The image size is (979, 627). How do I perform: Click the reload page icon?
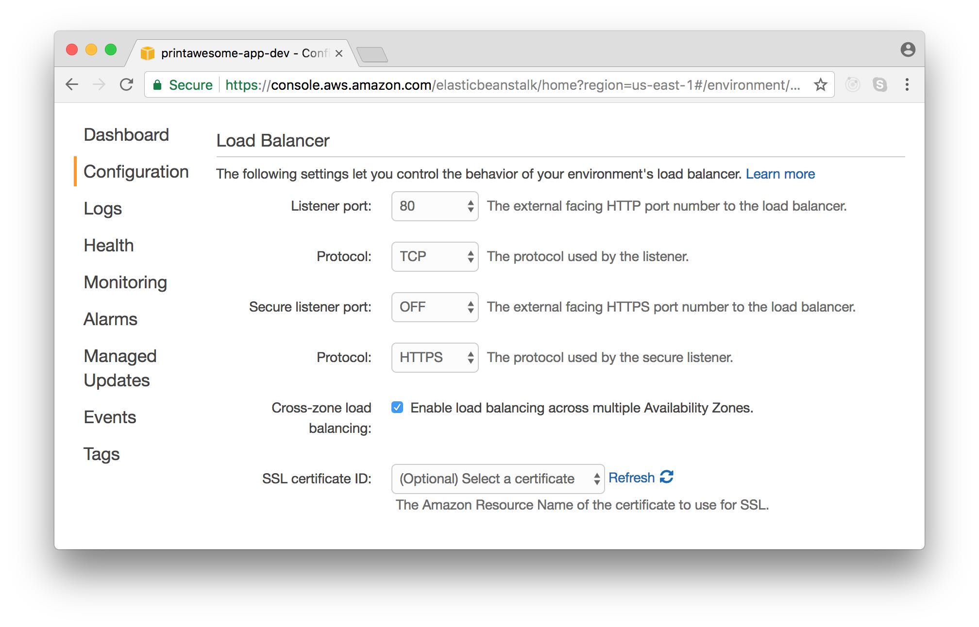coord(127,84)
